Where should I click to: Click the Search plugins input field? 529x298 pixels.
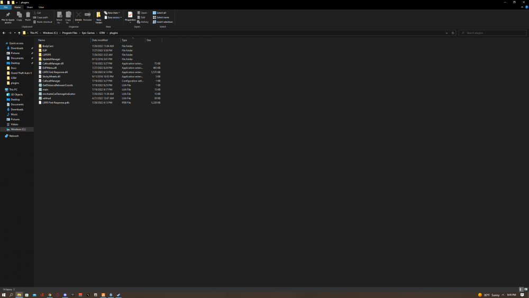coord(492,33)
